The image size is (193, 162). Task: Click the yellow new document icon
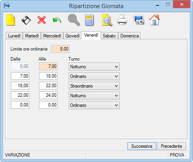coord(11,20)
